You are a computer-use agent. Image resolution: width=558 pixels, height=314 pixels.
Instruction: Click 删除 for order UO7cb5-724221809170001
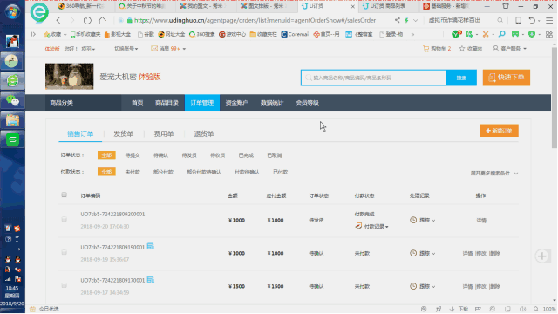pyautogui.click(x=495, y=287)
